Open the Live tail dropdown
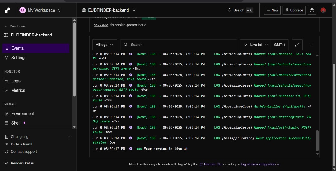This screenshot has height=171, width=336. (256, 45)
